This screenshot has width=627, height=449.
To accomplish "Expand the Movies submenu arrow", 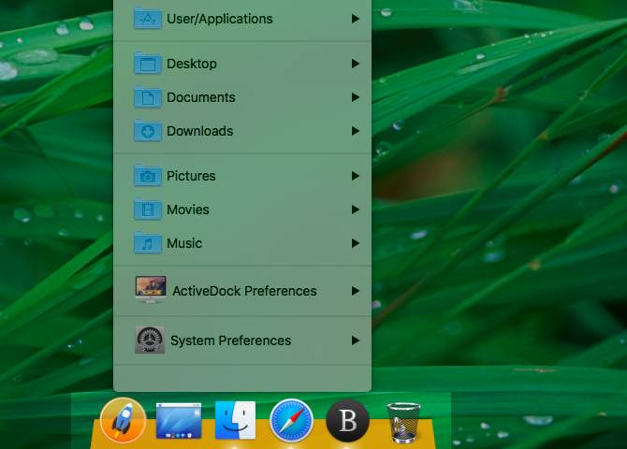I will [355, 210].
